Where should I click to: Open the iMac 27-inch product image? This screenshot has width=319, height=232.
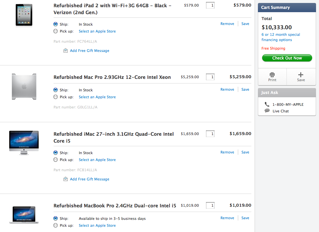click(x=24, y=143)
